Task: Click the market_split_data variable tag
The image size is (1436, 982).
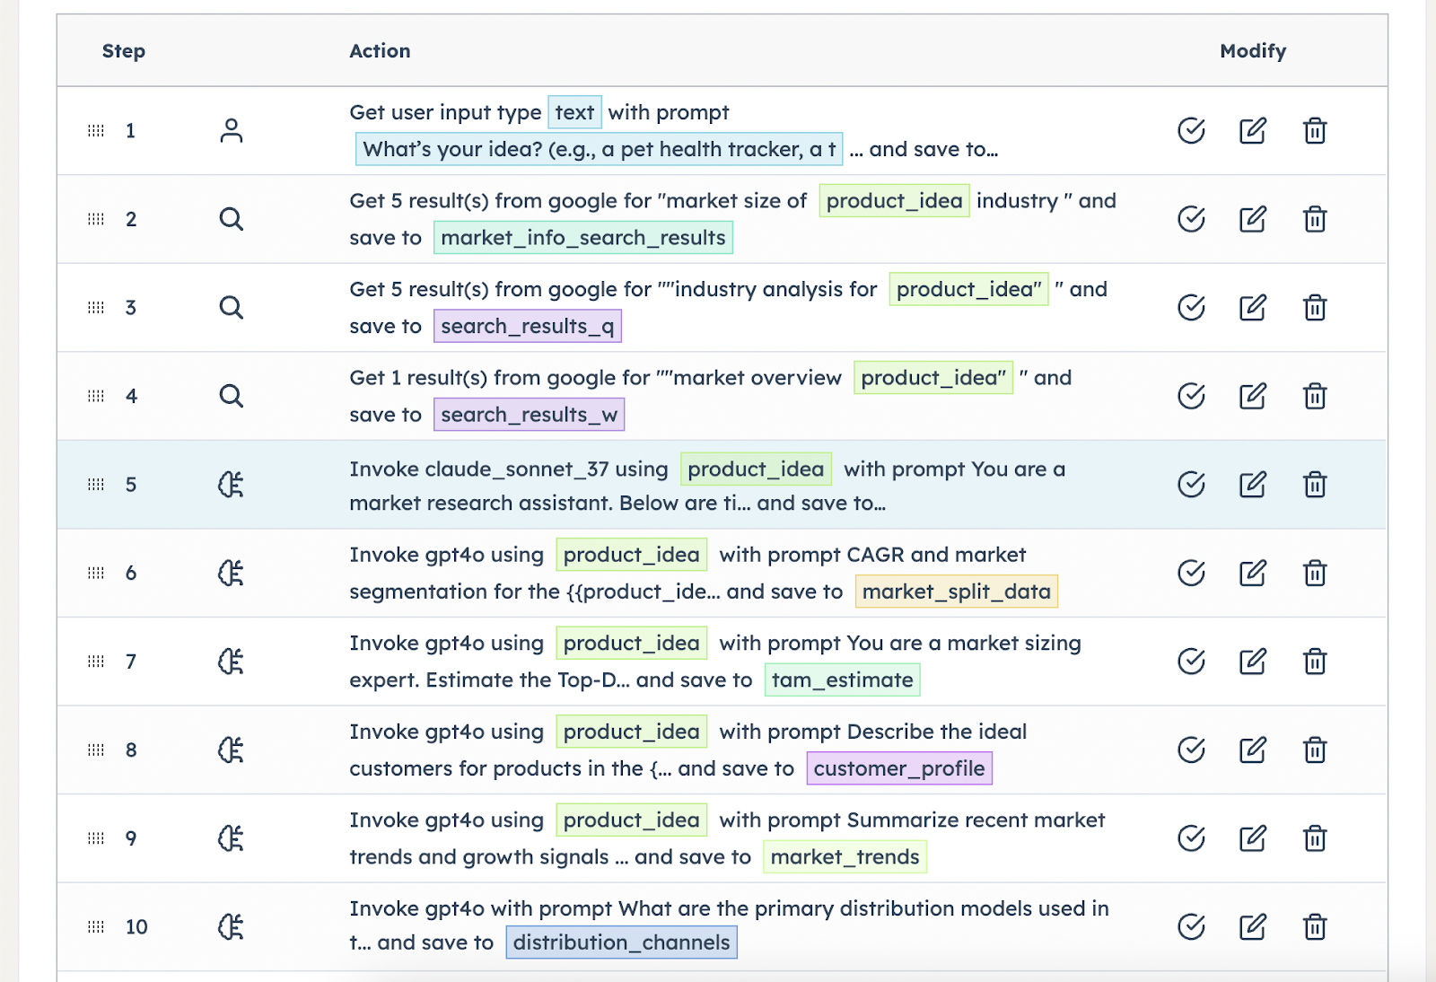Action: pos(957,592)
